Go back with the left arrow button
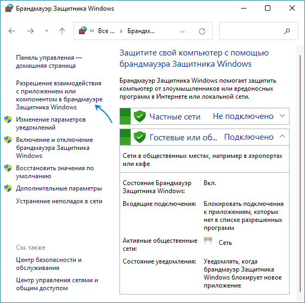This screenshot has height=303, width=305. (12, 31)
